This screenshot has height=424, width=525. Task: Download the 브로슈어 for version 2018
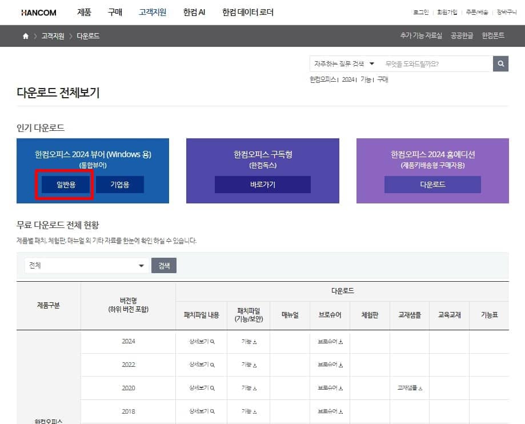pos(330,411)
